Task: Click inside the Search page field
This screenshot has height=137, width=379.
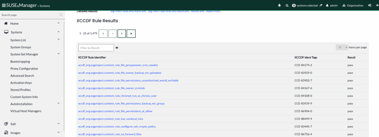Action: (29, 15)
